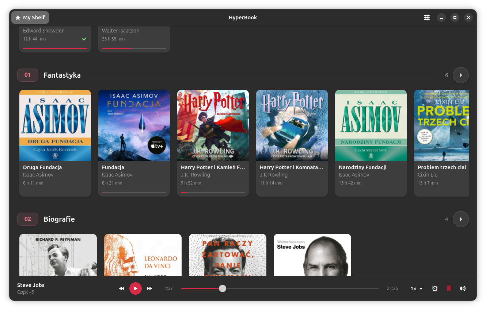Click the red play button
This screenshot has width=486, height=310.
[136, 288]
